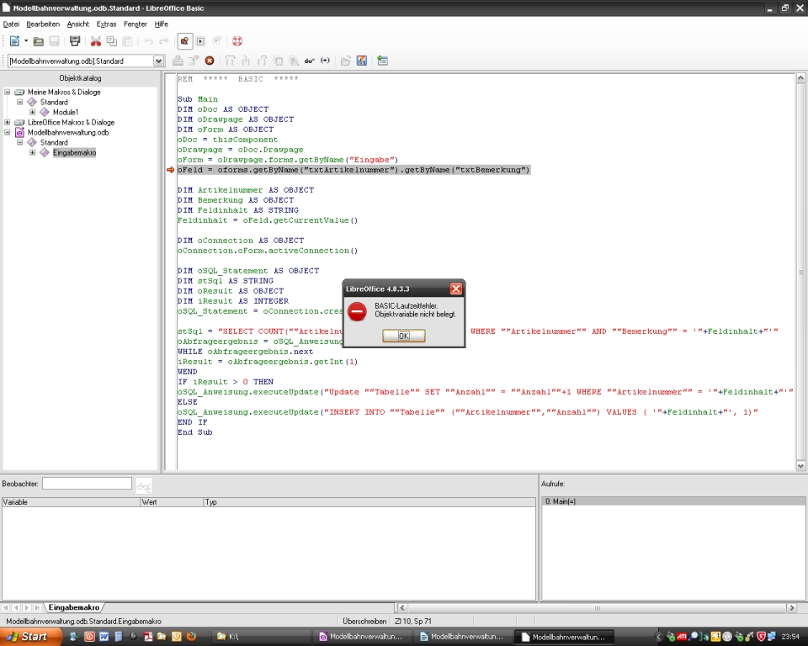
Task: Click remove watch icon beside Beobachter
Action: point(144,486)
